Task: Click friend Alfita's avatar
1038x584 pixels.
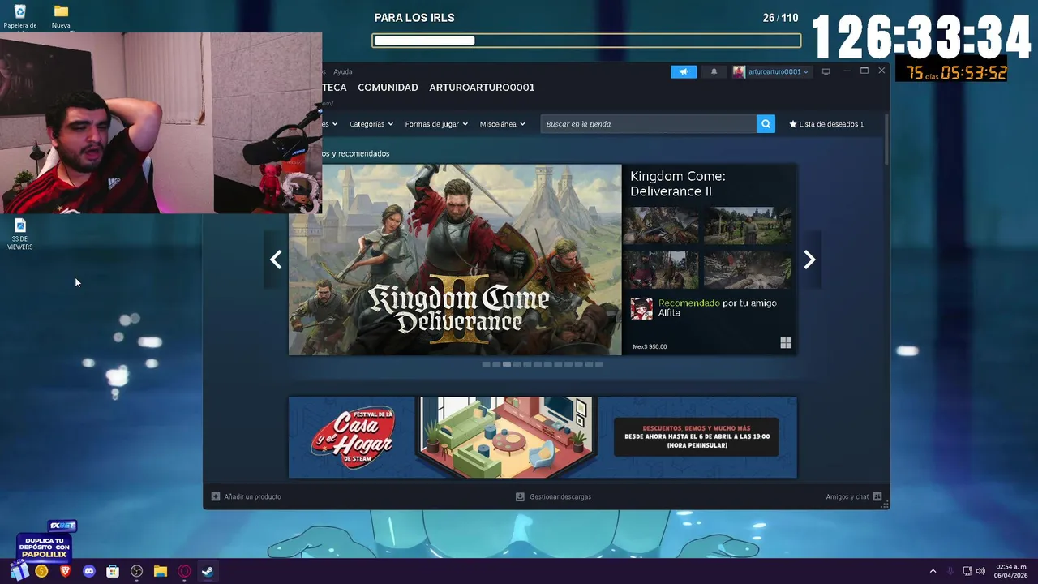Action: click(x=641, y=308)
